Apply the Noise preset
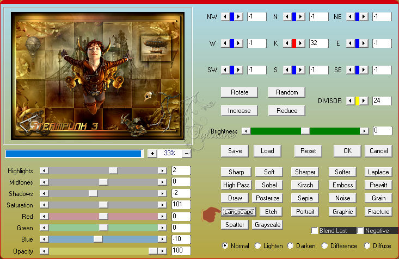 (x=342, y=198)
